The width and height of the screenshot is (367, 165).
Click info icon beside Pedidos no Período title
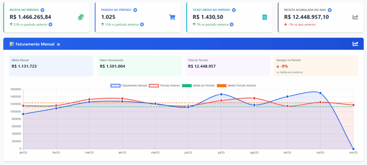pyautogui.click(x=135, y=10)
